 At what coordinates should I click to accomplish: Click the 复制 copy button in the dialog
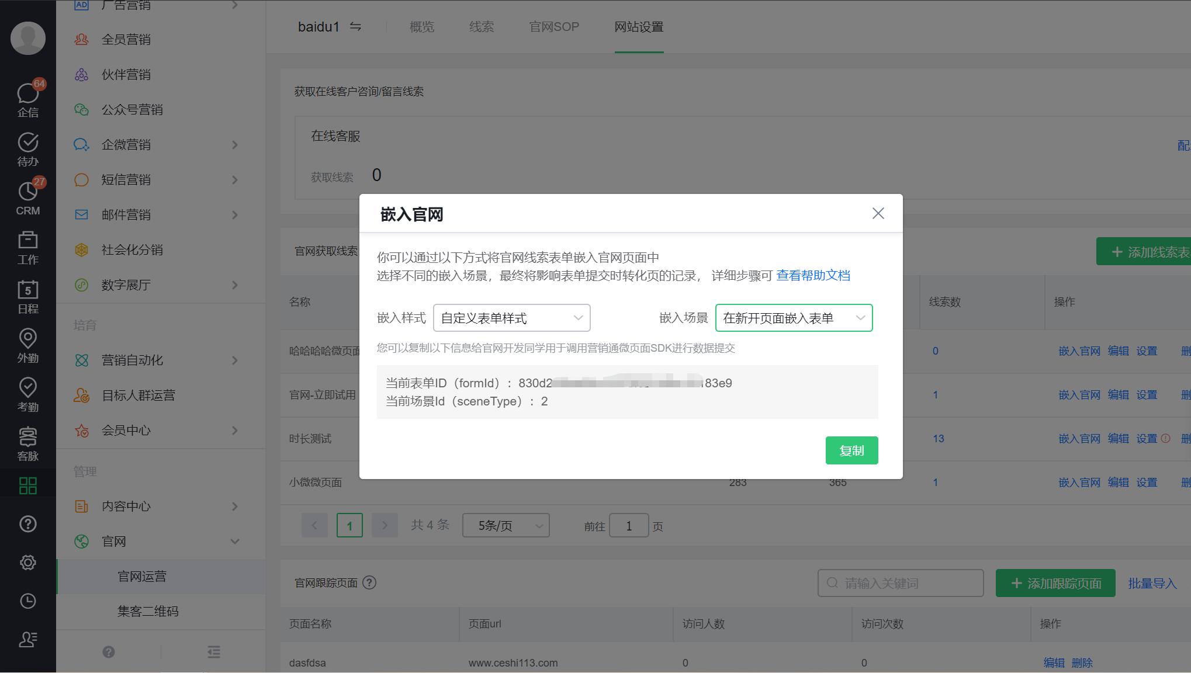[x=851, y=450]
